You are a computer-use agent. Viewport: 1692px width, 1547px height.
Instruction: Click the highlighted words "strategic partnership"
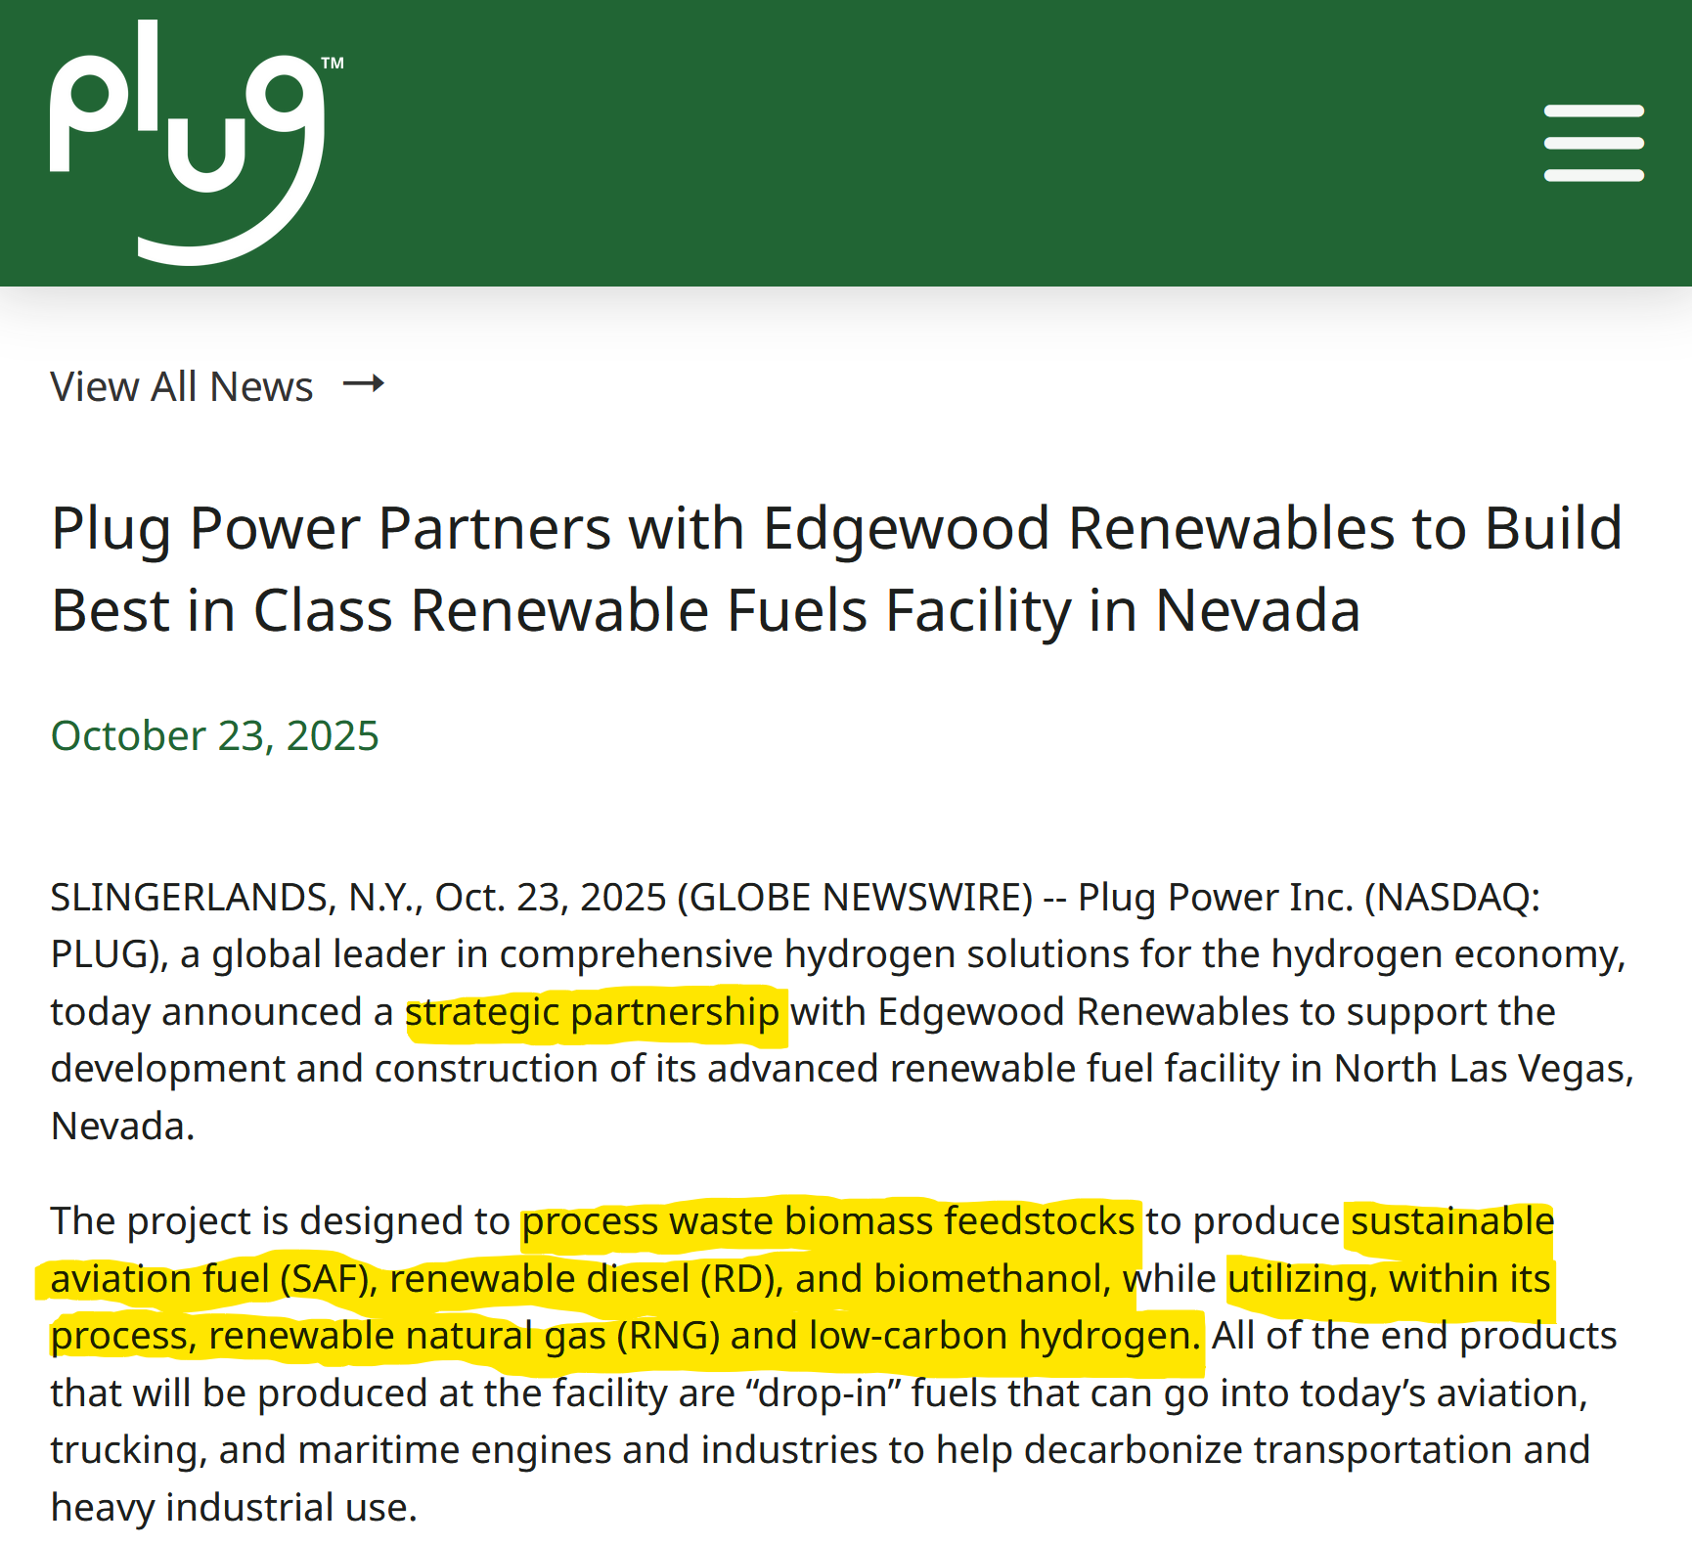592,1012
